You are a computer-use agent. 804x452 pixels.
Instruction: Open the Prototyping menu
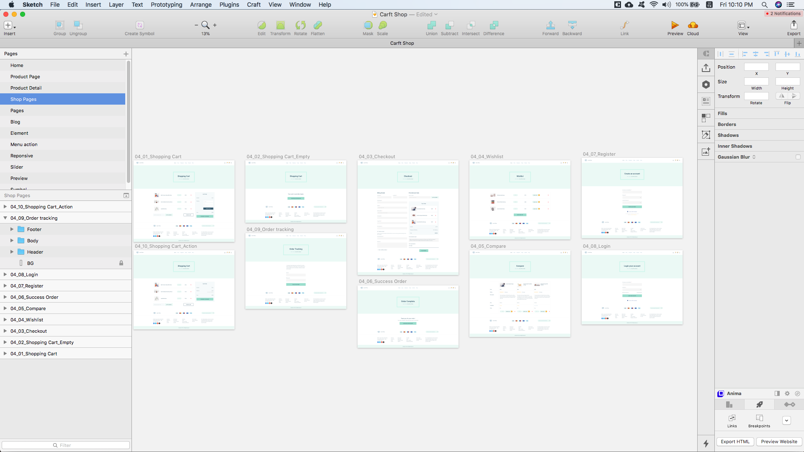[166, 5]
